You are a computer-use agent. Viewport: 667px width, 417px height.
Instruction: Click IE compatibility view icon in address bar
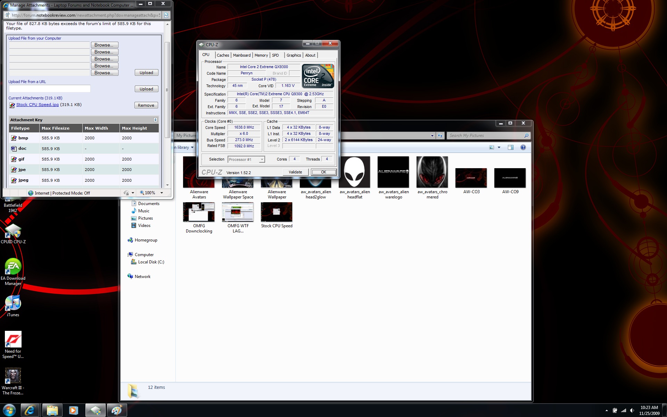coord(166,15)
